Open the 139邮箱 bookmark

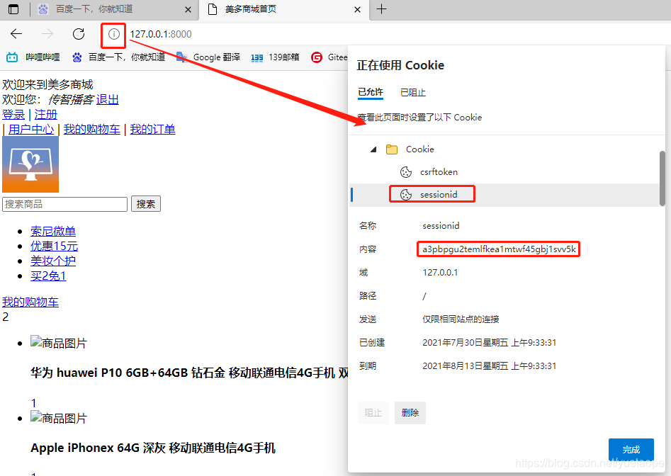(x=275, y=57)
